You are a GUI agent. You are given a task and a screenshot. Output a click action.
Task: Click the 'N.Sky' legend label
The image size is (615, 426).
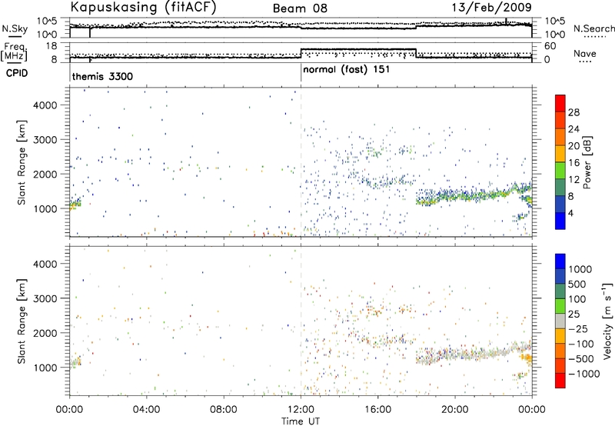coord(15,28)
